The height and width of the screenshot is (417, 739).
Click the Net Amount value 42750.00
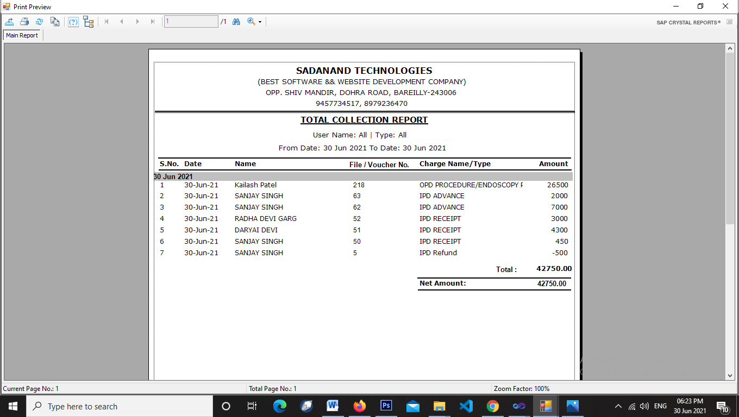click(x=552, y=283)
